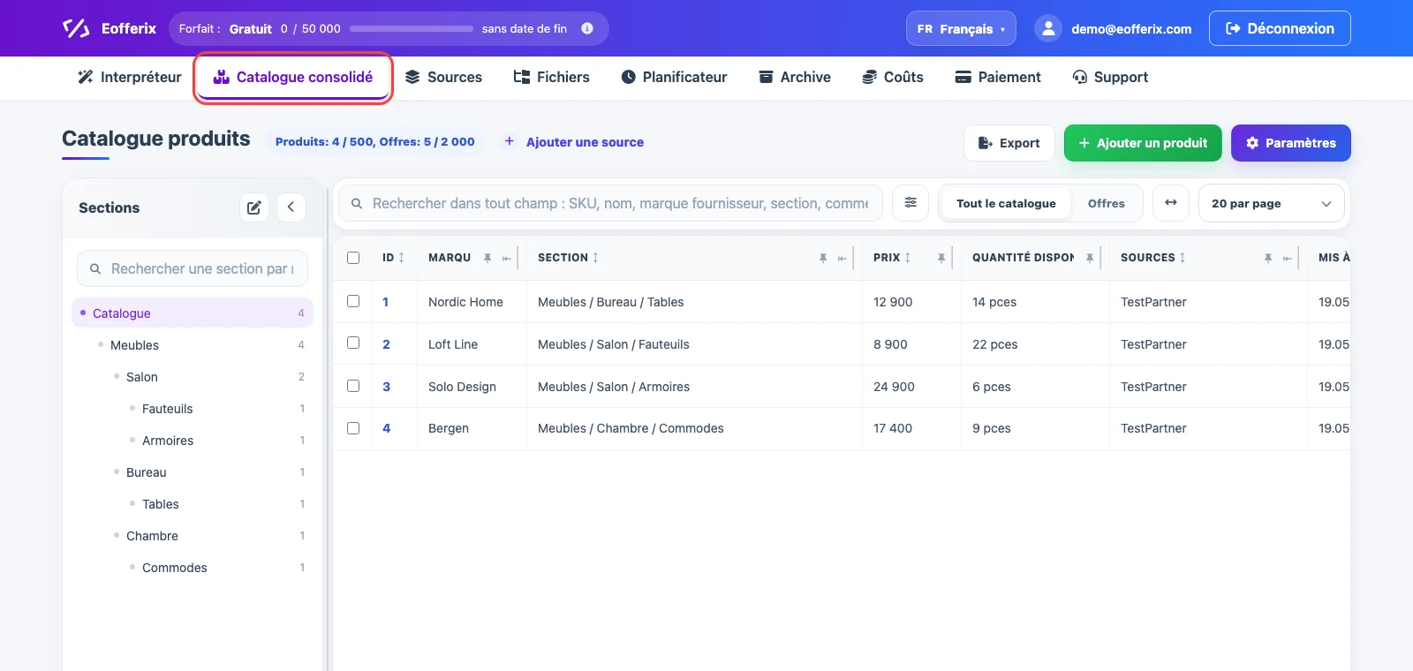
Task: Pin the PRIX column
Action: pos(941,258)
